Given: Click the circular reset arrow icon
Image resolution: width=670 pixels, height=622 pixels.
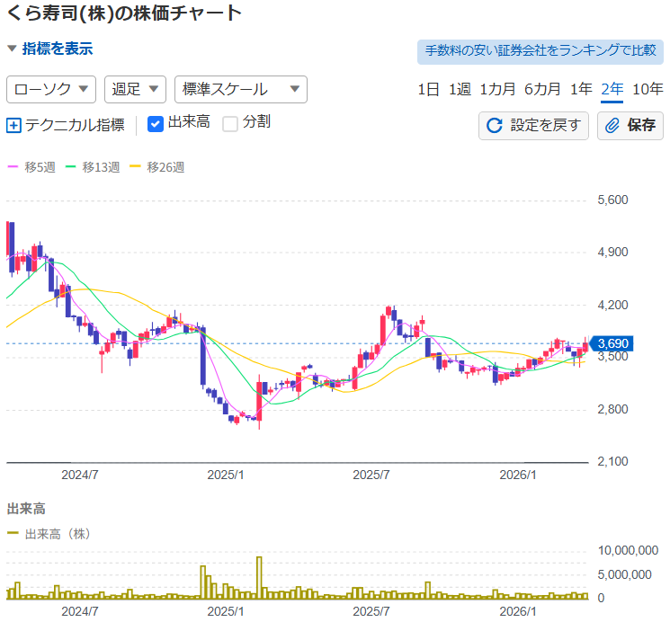Looking at the screenshot, I should (x=494, y=125).
